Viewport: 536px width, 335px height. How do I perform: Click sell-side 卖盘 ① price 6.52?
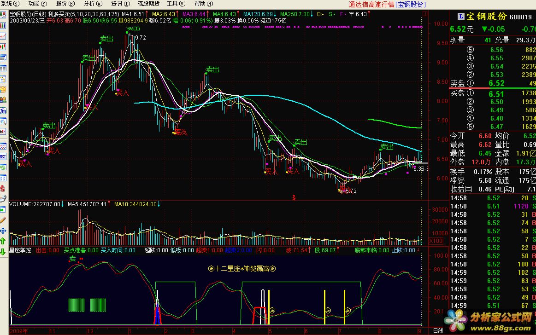(496, 83)
